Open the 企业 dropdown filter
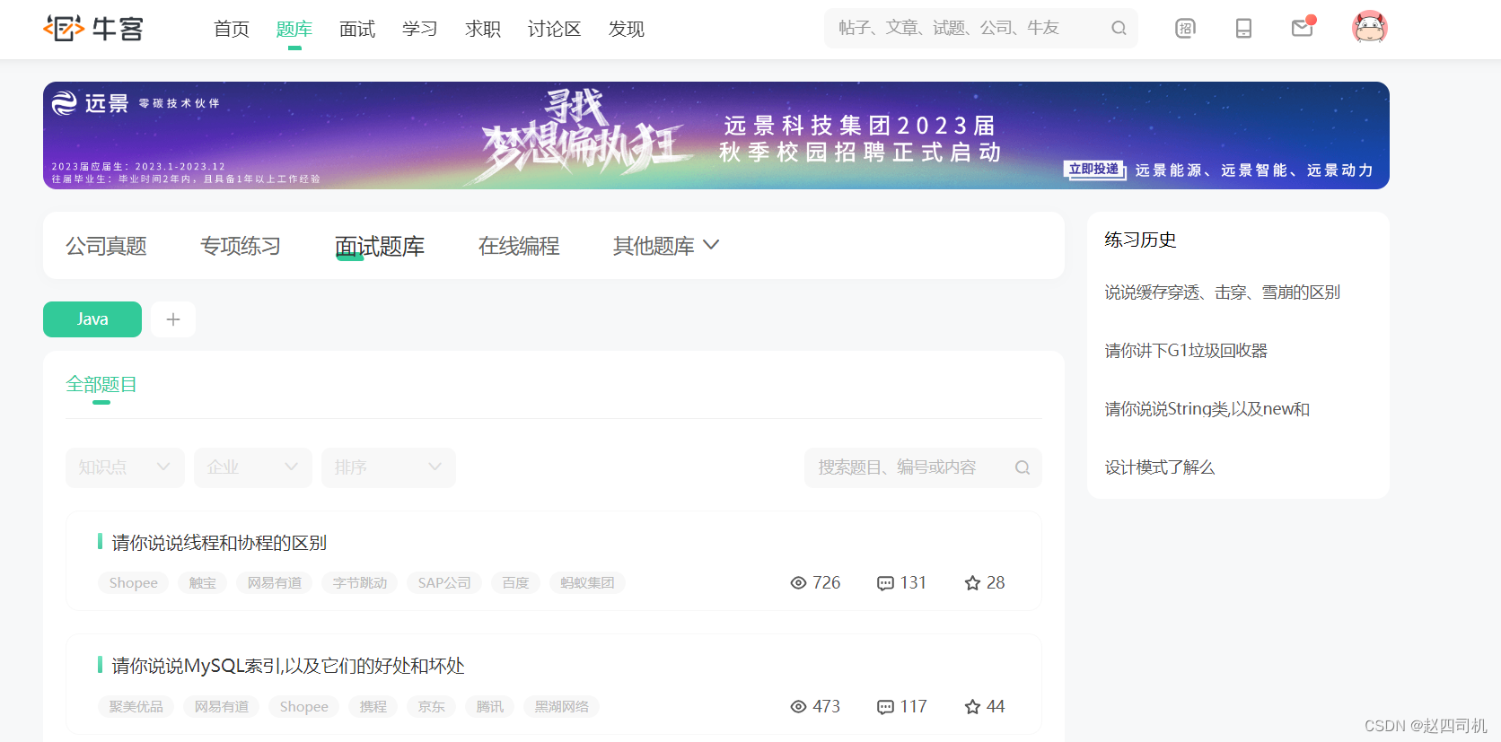The image size is (1501, 742). (x=253, y=467)
